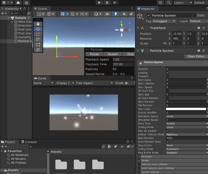
Task: Expand the Main Camera tree item
Action: (12, 22)
